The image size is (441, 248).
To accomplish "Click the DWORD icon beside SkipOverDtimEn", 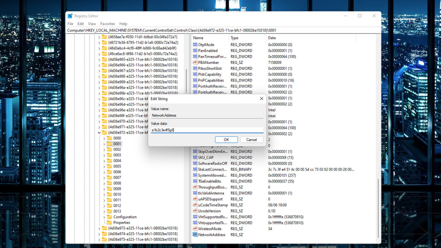I will (x=195, y=151).
